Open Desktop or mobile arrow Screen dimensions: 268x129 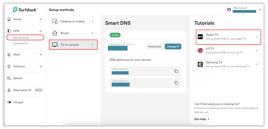(x=92, y=21)
